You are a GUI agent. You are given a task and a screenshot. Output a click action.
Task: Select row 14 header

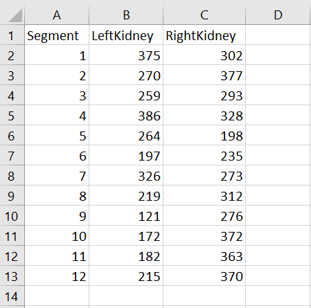tap(12, 296)
